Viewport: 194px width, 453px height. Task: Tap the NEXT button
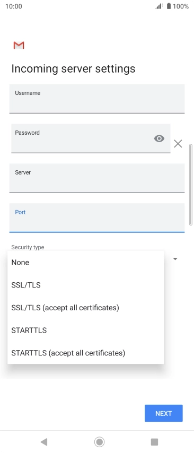coord(164,413)
